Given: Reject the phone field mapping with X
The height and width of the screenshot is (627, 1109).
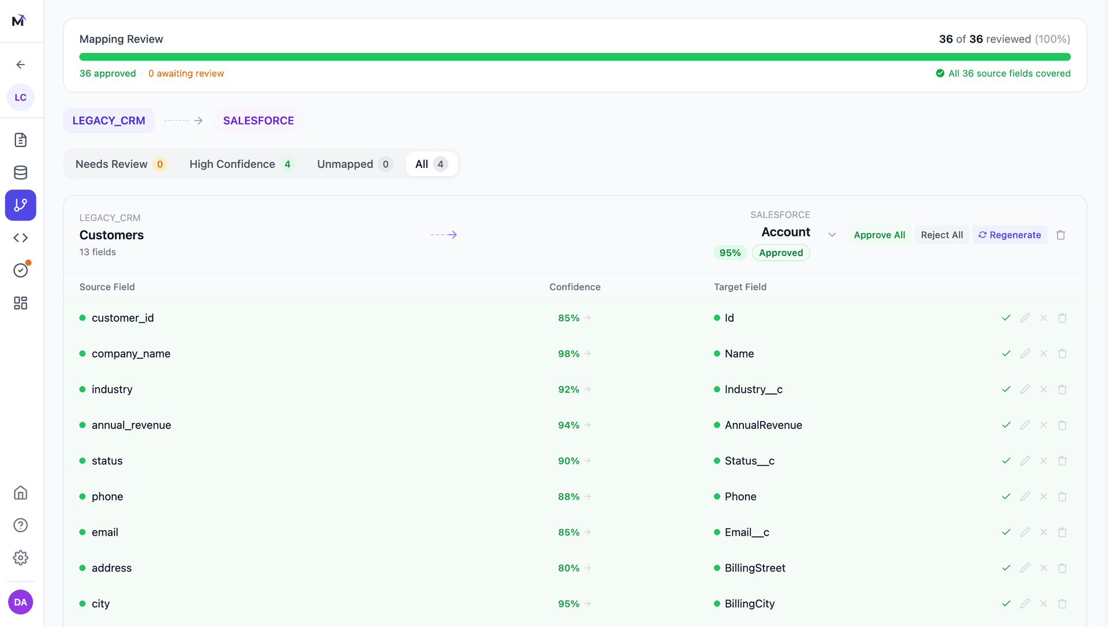Looking at the screenshot, I should (x=1044, y=496).
